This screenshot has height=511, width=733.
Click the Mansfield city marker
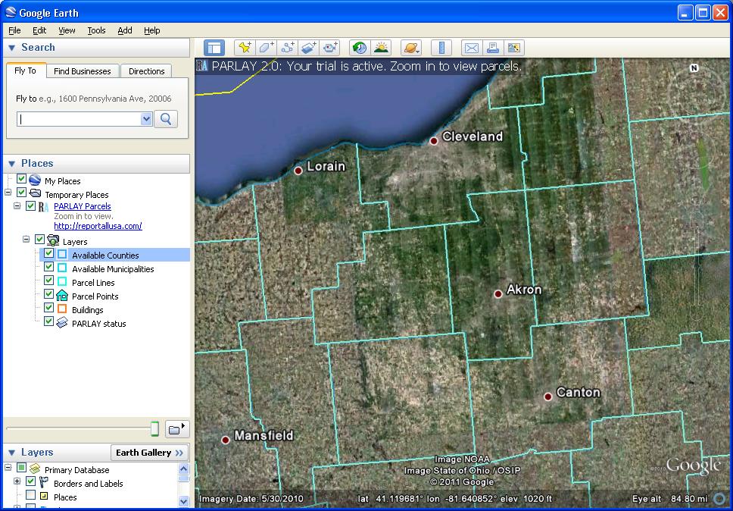click(226, 440)
